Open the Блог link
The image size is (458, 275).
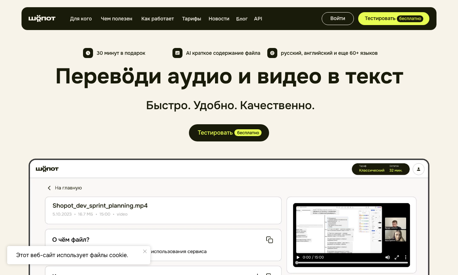pyautogui.click(x=242, y=19)
